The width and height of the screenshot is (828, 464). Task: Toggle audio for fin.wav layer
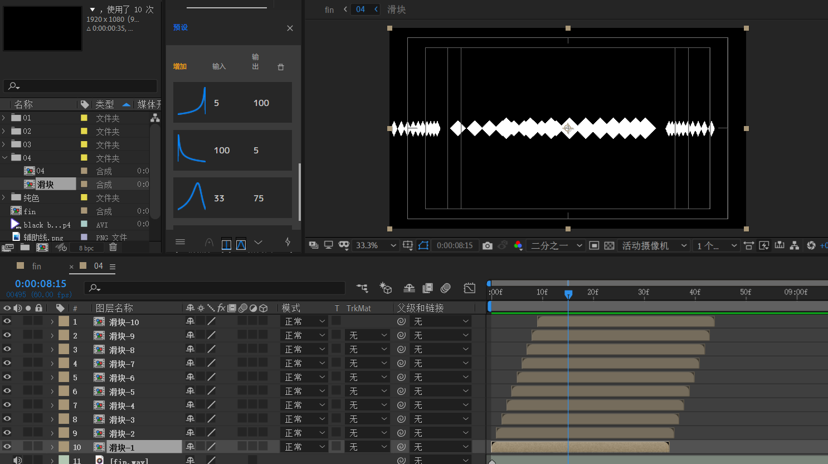[x=18, y=460]
